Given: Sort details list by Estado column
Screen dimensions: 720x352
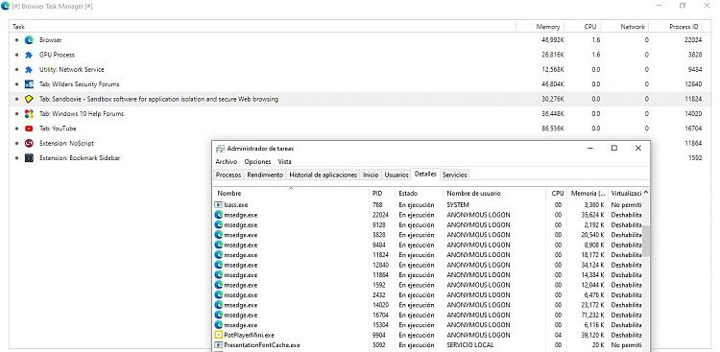Looking at the screenshot, I should 420,193.
